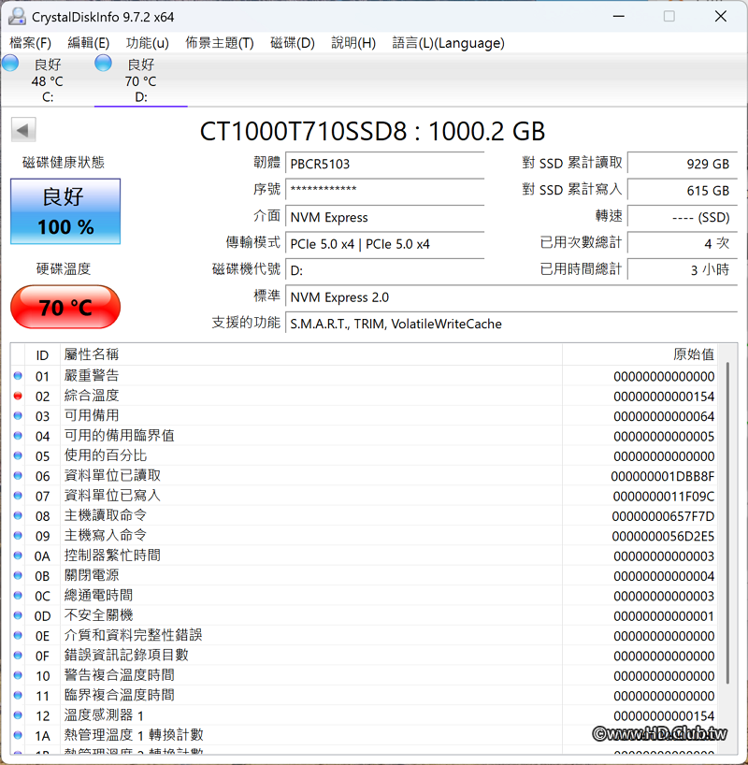Screen dimensions: 748x765
Task: Click the blue status dot on row 06 資料單位已讀取
Action: (18, 475)
